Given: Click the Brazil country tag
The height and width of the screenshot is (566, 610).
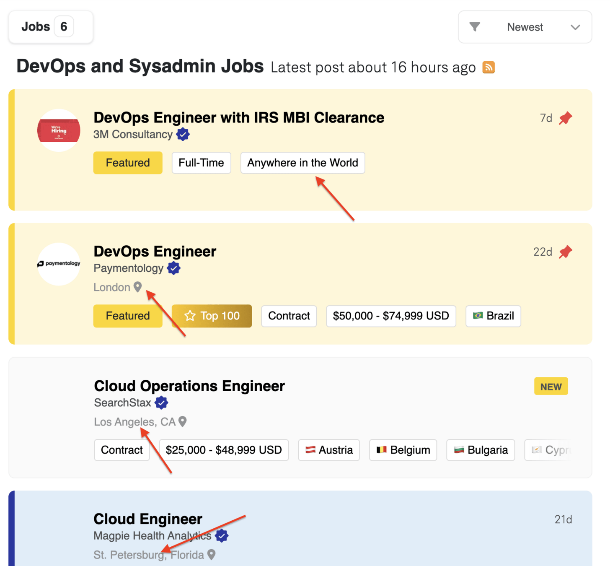Looking at the screenshot, I should [493, 316].
